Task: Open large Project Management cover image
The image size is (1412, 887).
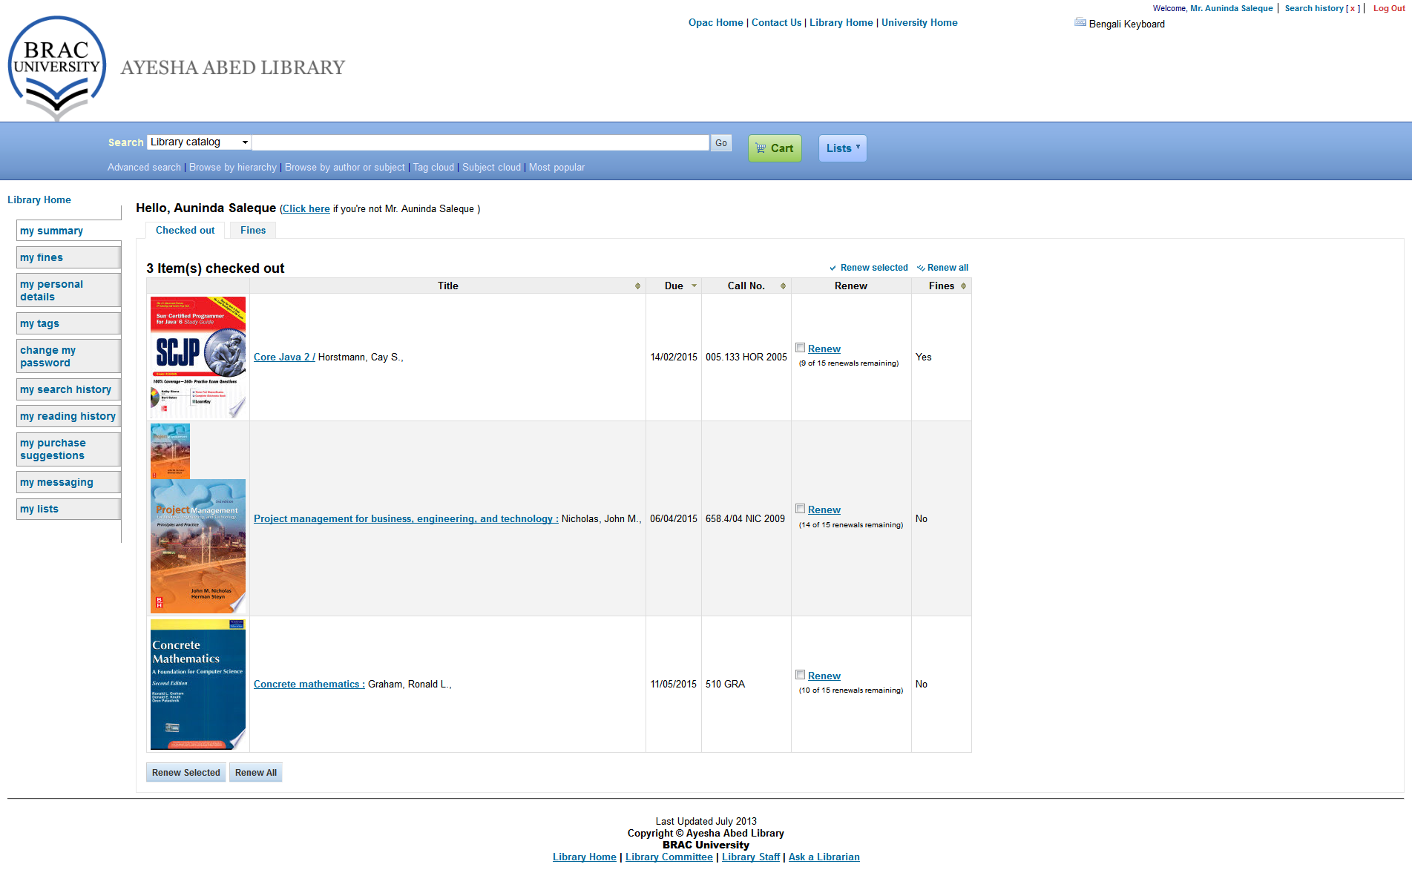Action: 198,546
